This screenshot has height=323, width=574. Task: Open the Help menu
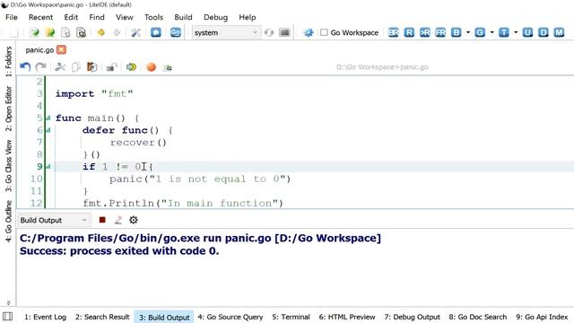click(248, 17)
